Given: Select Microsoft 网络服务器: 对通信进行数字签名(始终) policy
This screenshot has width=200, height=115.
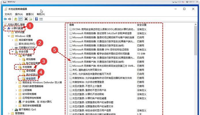Looking at the screenshot, I should [x=98, y=45].
